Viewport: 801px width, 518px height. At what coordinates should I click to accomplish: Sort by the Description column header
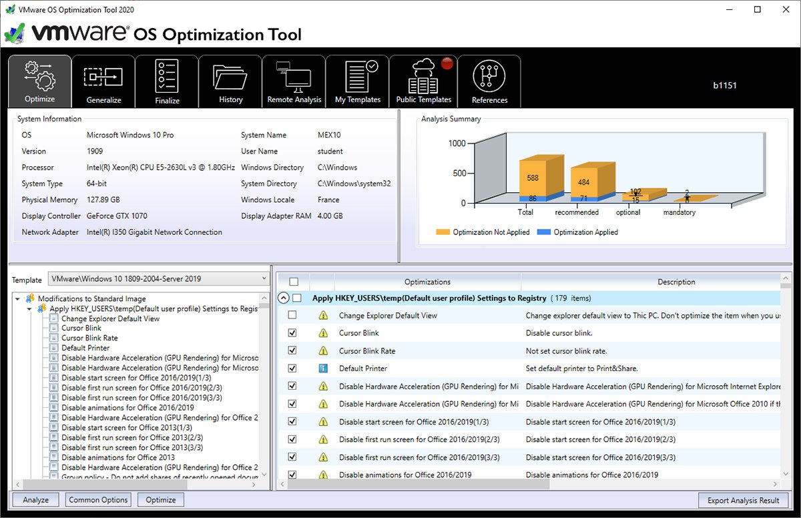[676, 282]
